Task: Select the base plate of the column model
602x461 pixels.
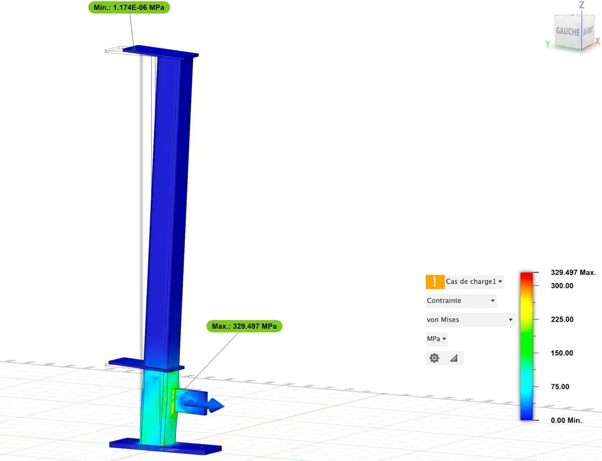Action: (165, 445)
